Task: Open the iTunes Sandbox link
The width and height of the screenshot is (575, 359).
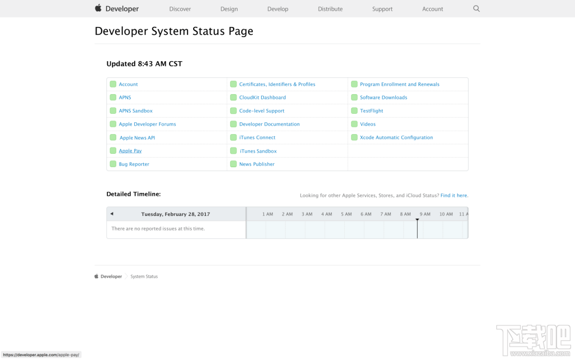Action: [x=258, y=151]
